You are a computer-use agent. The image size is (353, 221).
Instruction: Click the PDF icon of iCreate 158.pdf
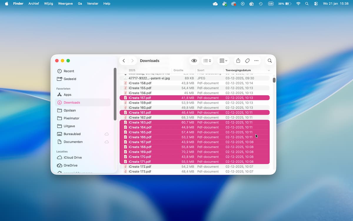coord(125,83)
